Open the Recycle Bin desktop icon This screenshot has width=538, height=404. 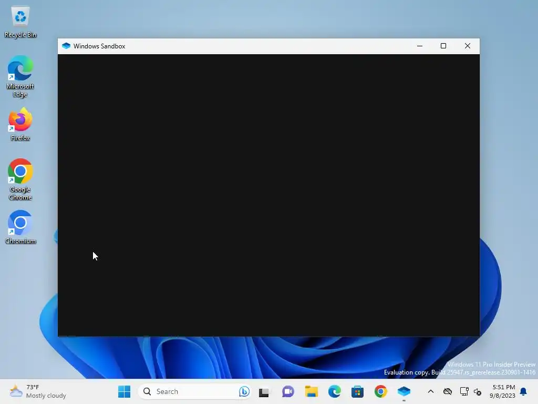click(20, 21)
